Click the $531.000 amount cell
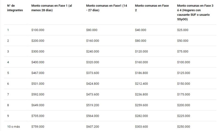The image size is (220, 131). pyautogui.click(x=38, y=84)
